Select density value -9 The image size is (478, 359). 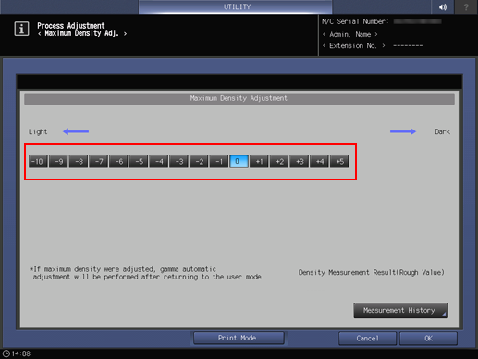[58, 161]
